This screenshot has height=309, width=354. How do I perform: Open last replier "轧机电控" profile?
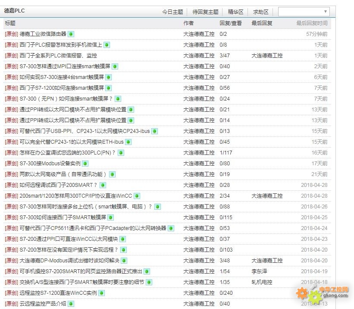click(262, 282)
